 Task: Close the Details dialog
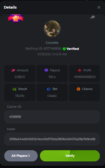(x=99, y=7)
